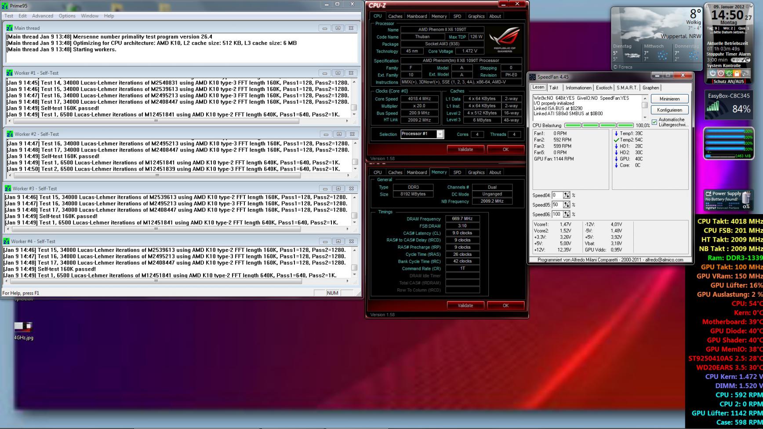Click the Wuppertal, NRW weather location
This screenshot has height=429, width=763.
click(681, 36)
